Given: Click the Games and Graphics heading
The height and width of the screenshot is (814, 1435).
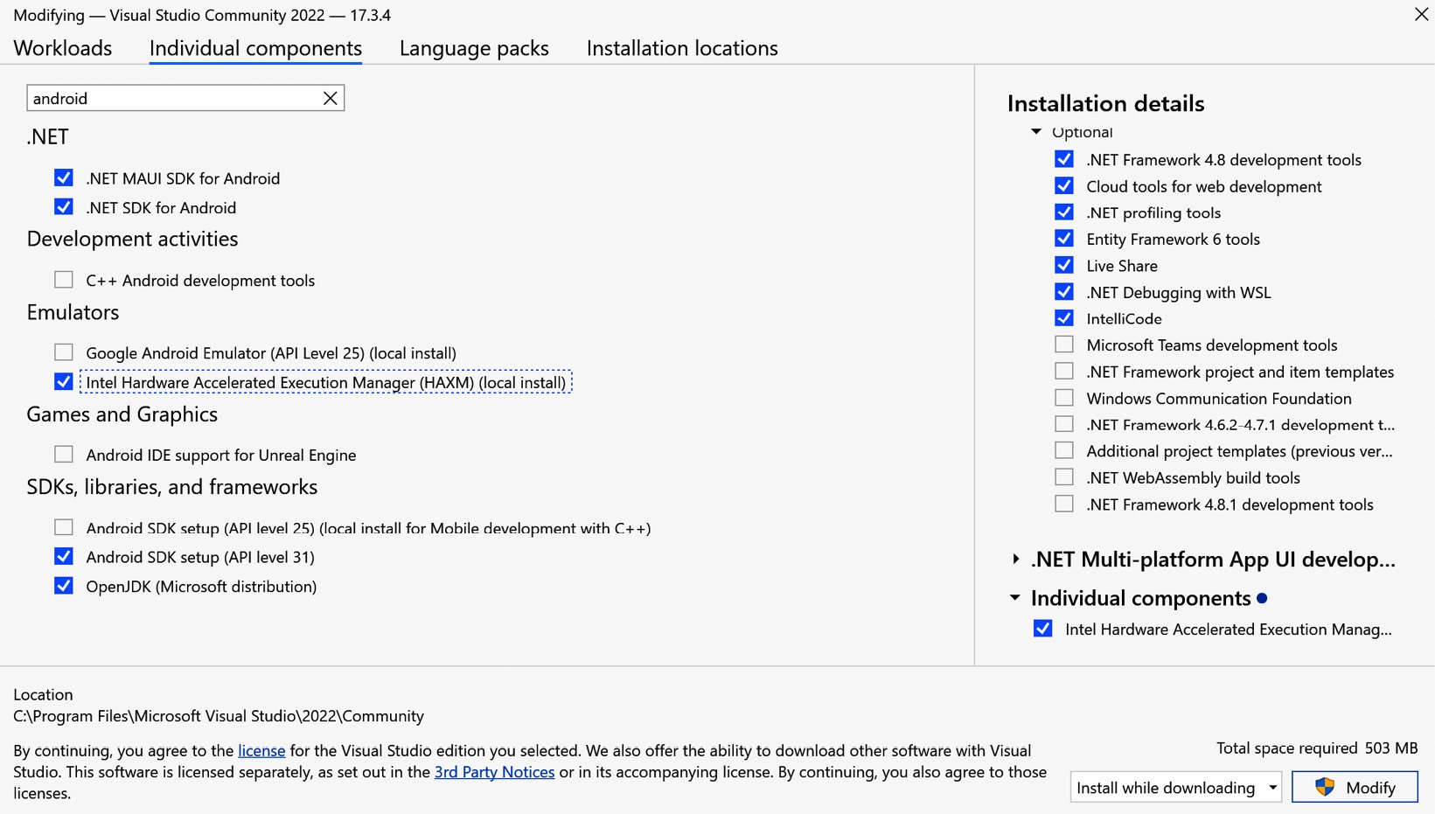Looking at the screenshot, I should pos(122,414).
